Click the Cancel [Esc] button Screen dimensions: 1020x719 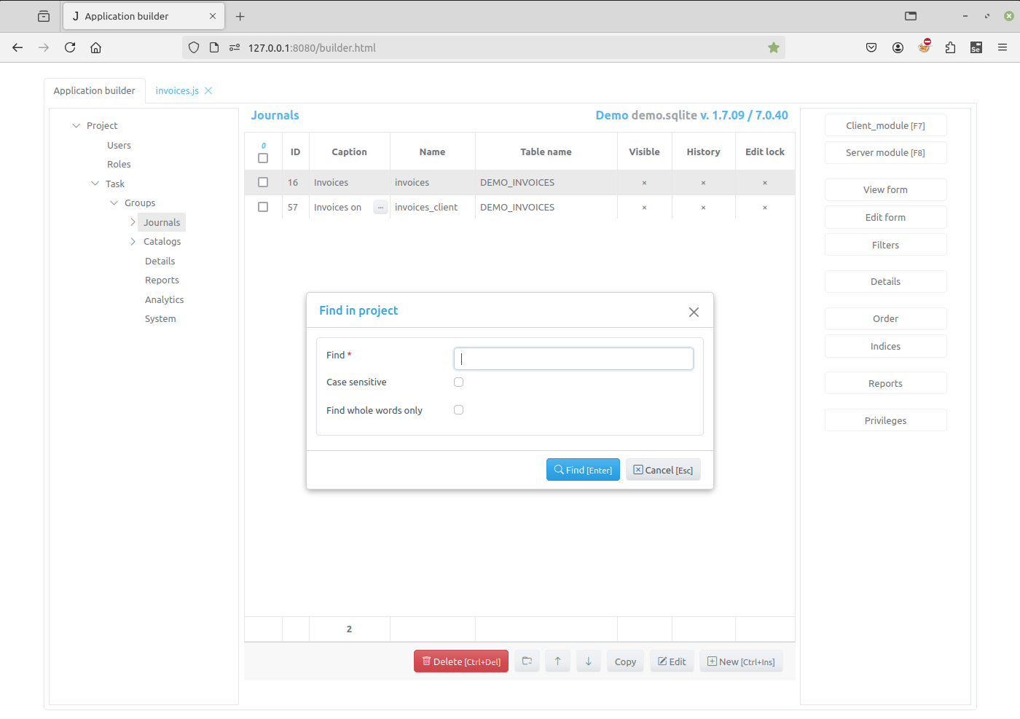(x=663, y=470)
